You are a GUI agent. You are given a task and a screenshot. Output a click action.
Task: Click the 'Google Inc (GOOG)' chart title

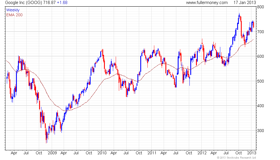coord(24,3)
